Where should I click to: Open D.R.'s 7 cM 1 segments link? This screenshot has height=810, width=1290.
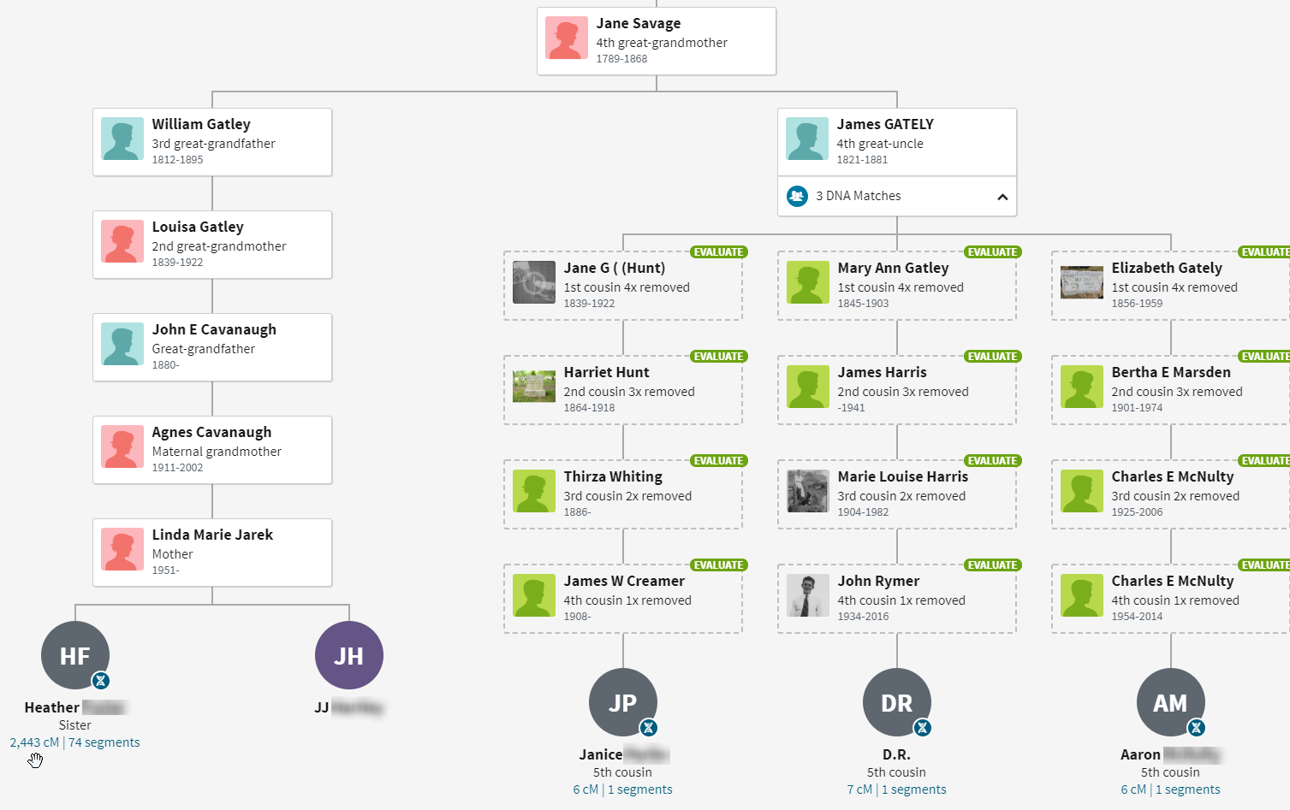(896, 789)
